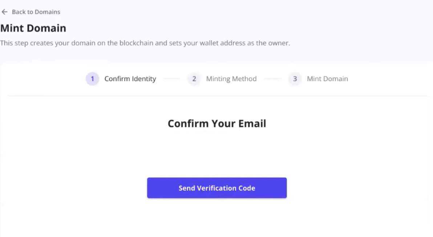This screenshot has height=237, width=433.
Task: Click the connector line after Minting Method
Action: click(x=272, y=79)
